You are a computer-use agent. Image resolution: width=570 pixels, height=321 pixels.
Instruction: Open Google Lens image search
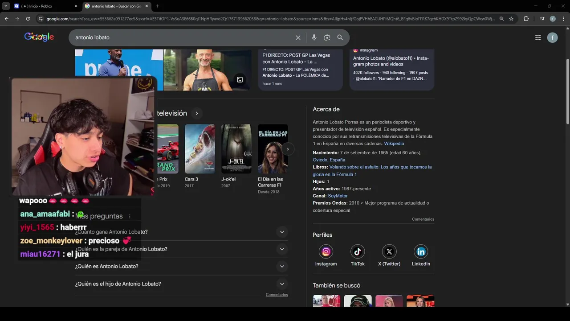tap(327, 37)
